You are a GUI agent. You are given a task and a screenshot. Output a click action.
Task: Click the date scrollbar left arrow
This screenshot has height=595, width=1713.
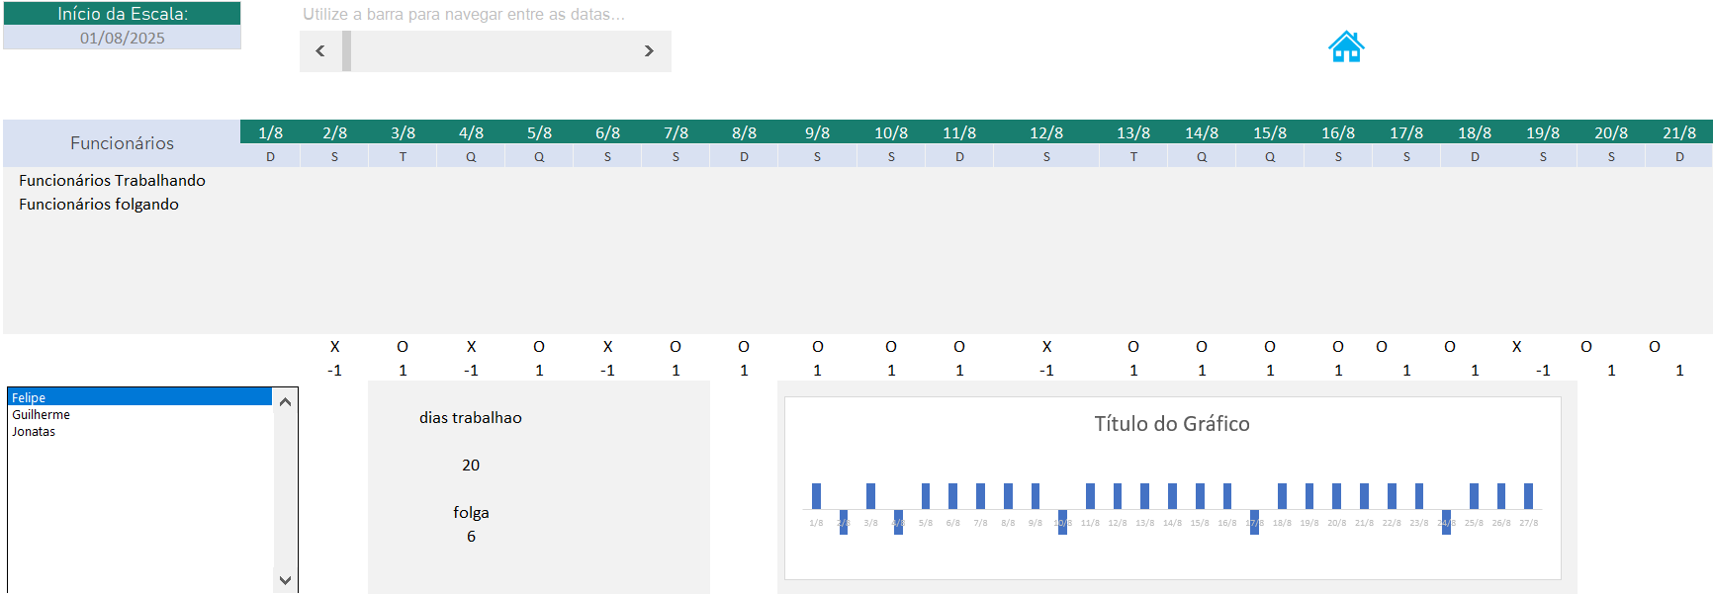pos(320,51)
